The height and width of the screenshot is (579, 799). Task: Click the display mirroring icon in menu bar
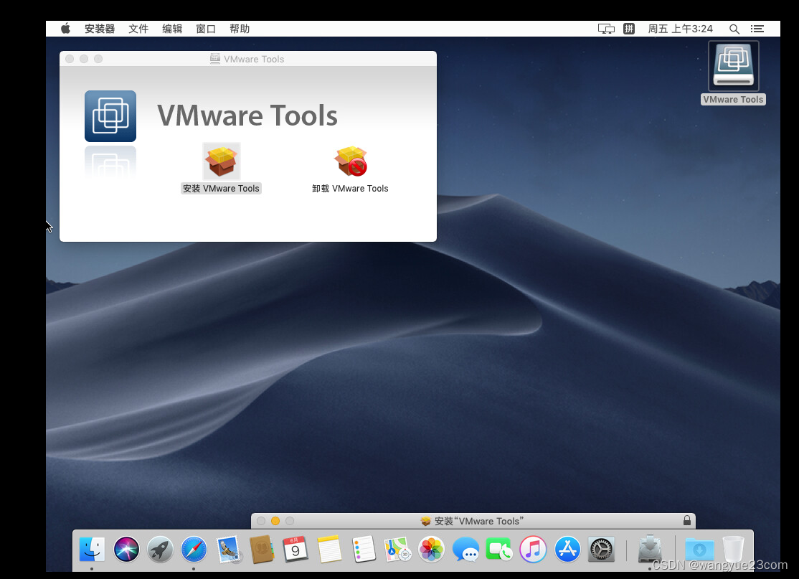pyautogui.click(x=606, y=29)
